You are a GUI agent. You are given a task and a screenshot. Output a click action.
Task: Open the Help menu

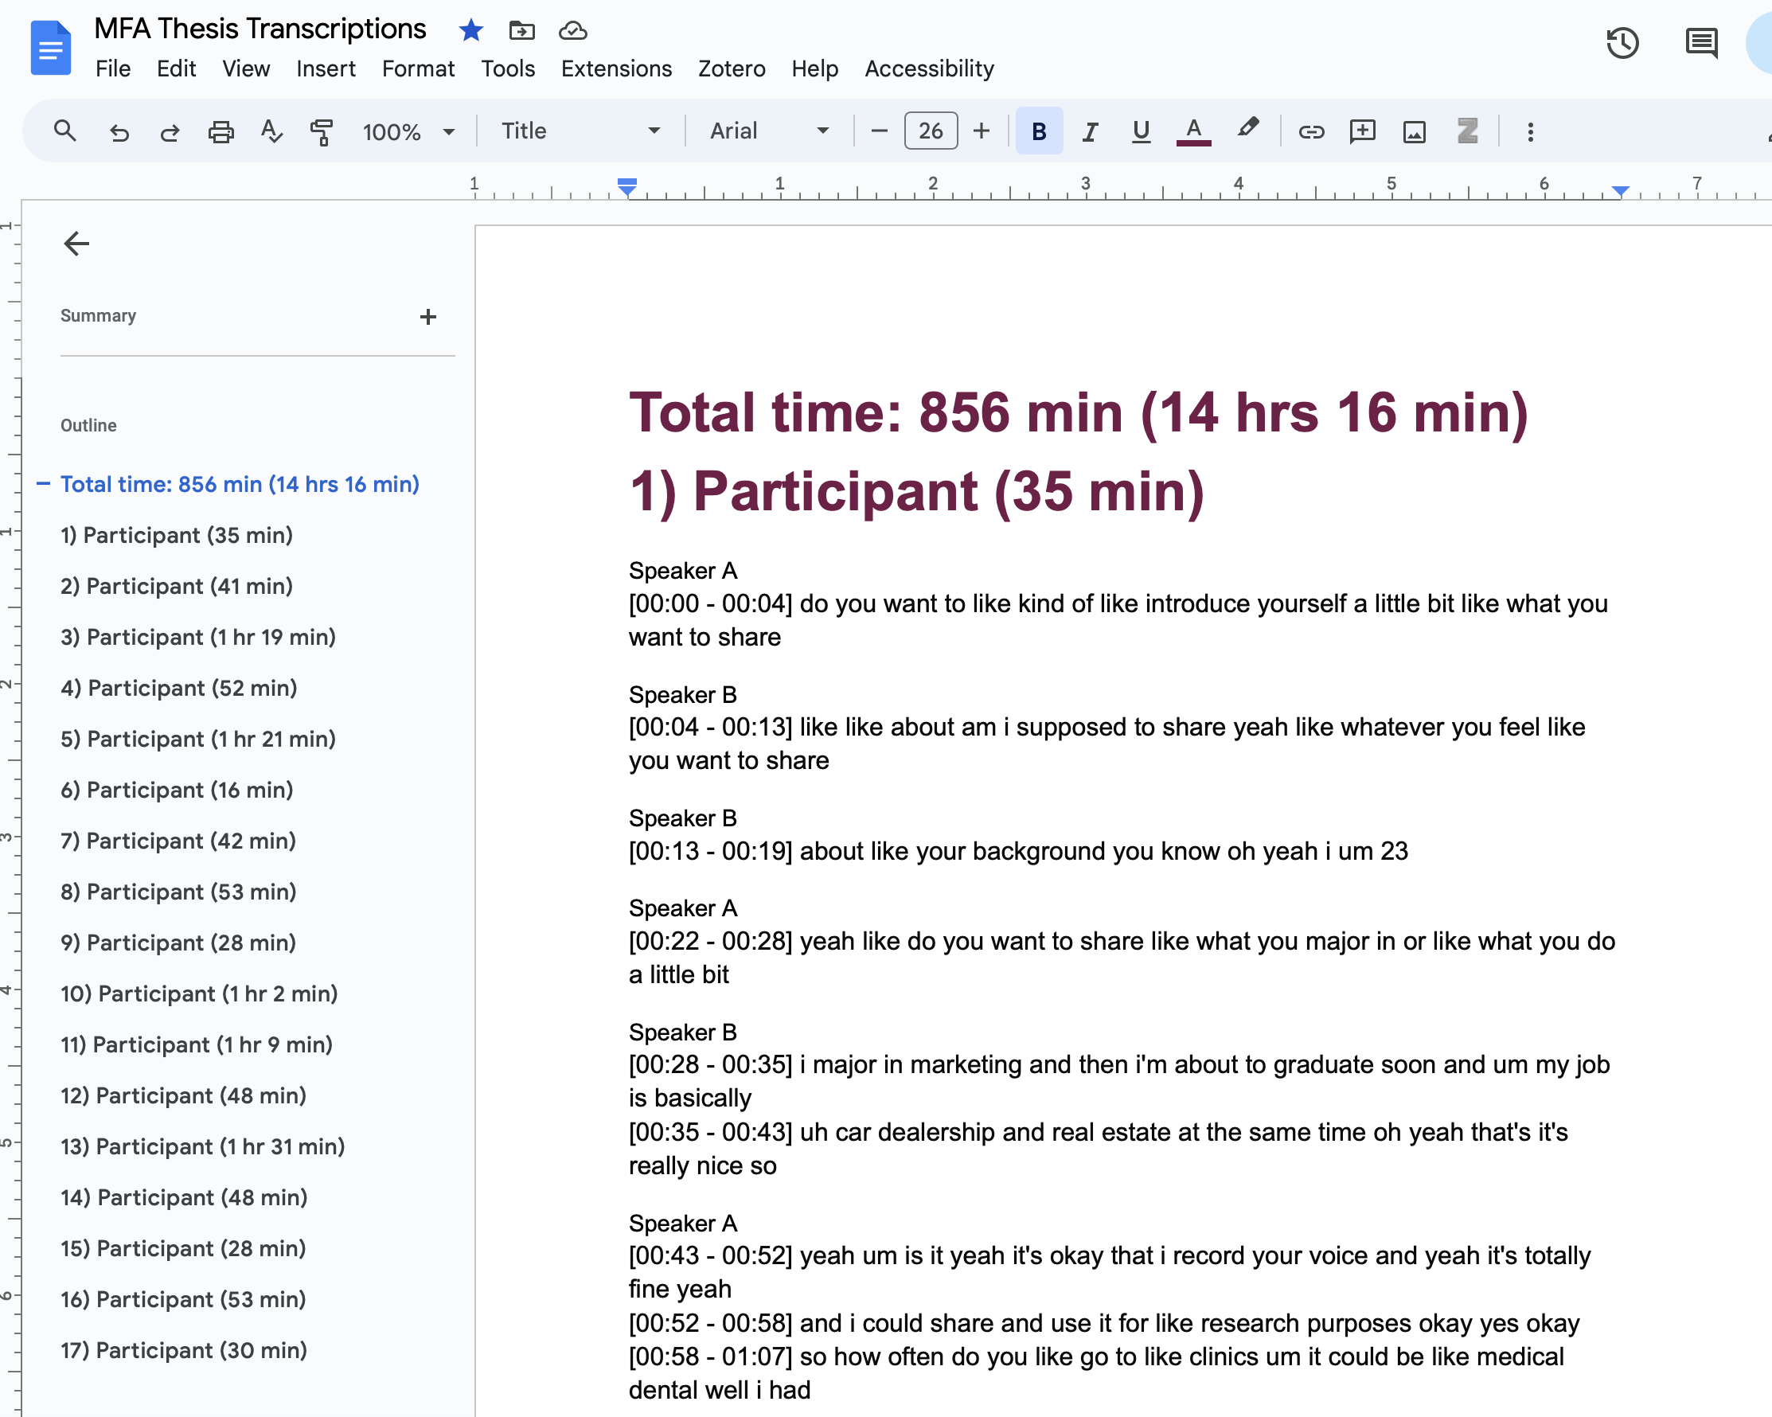point(814,68)
